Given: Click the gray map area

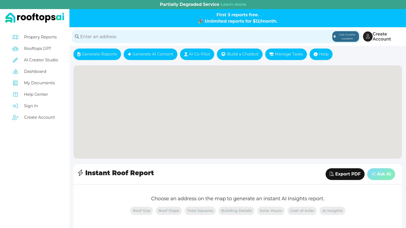Looking at the screenshot, I should click(x=238, y=112).
